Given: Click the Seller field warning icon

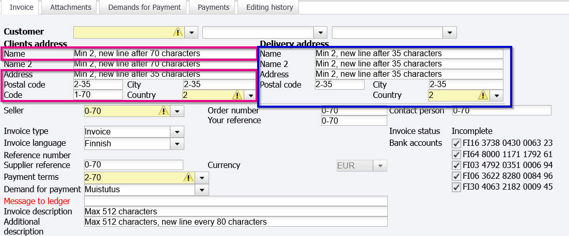Looking at the screenshot, I should click(164, 111).
